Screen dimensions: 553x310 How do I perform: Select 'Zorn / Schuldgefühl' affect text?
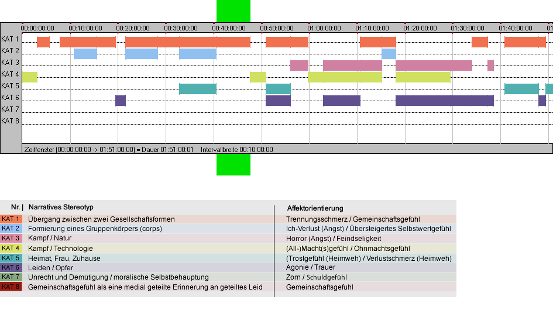click(317, 277)
